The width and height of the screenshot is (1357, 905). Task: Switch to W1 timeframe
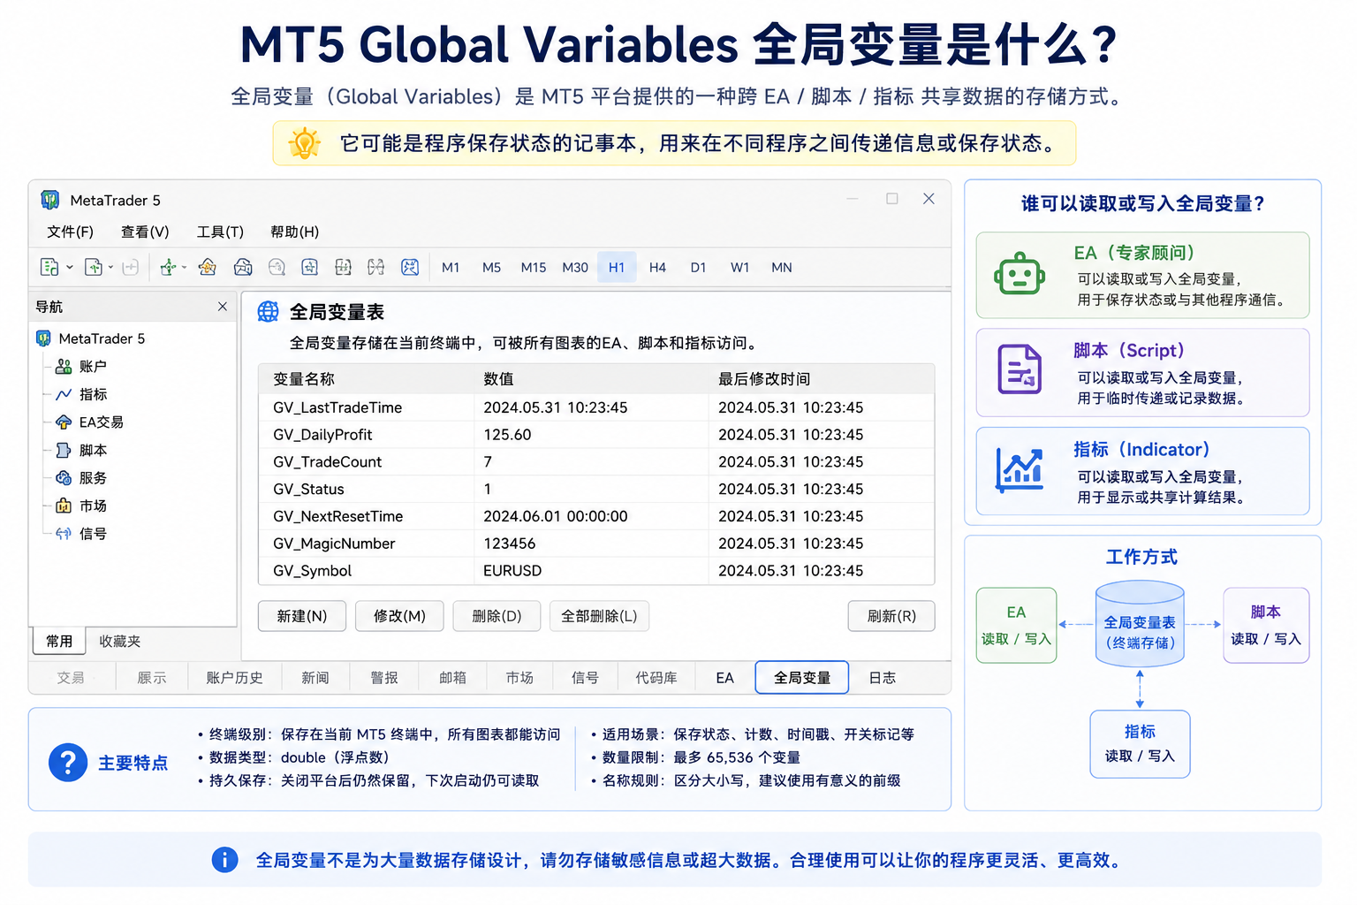(740, 267)
